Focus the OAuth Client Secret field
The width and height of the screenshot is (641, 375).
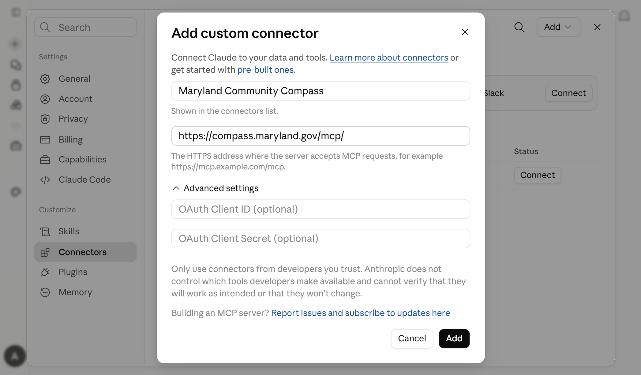pyautogui.click(x=320, y=239)
